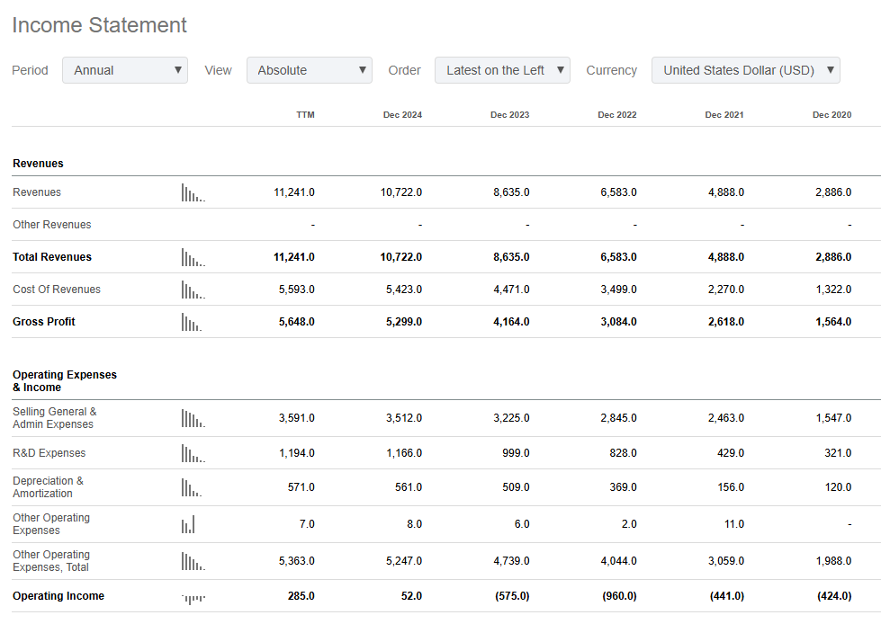Expand the View dropdown showing Absolute
This screenshot has width=881, height=624.
tap(309, 70)
